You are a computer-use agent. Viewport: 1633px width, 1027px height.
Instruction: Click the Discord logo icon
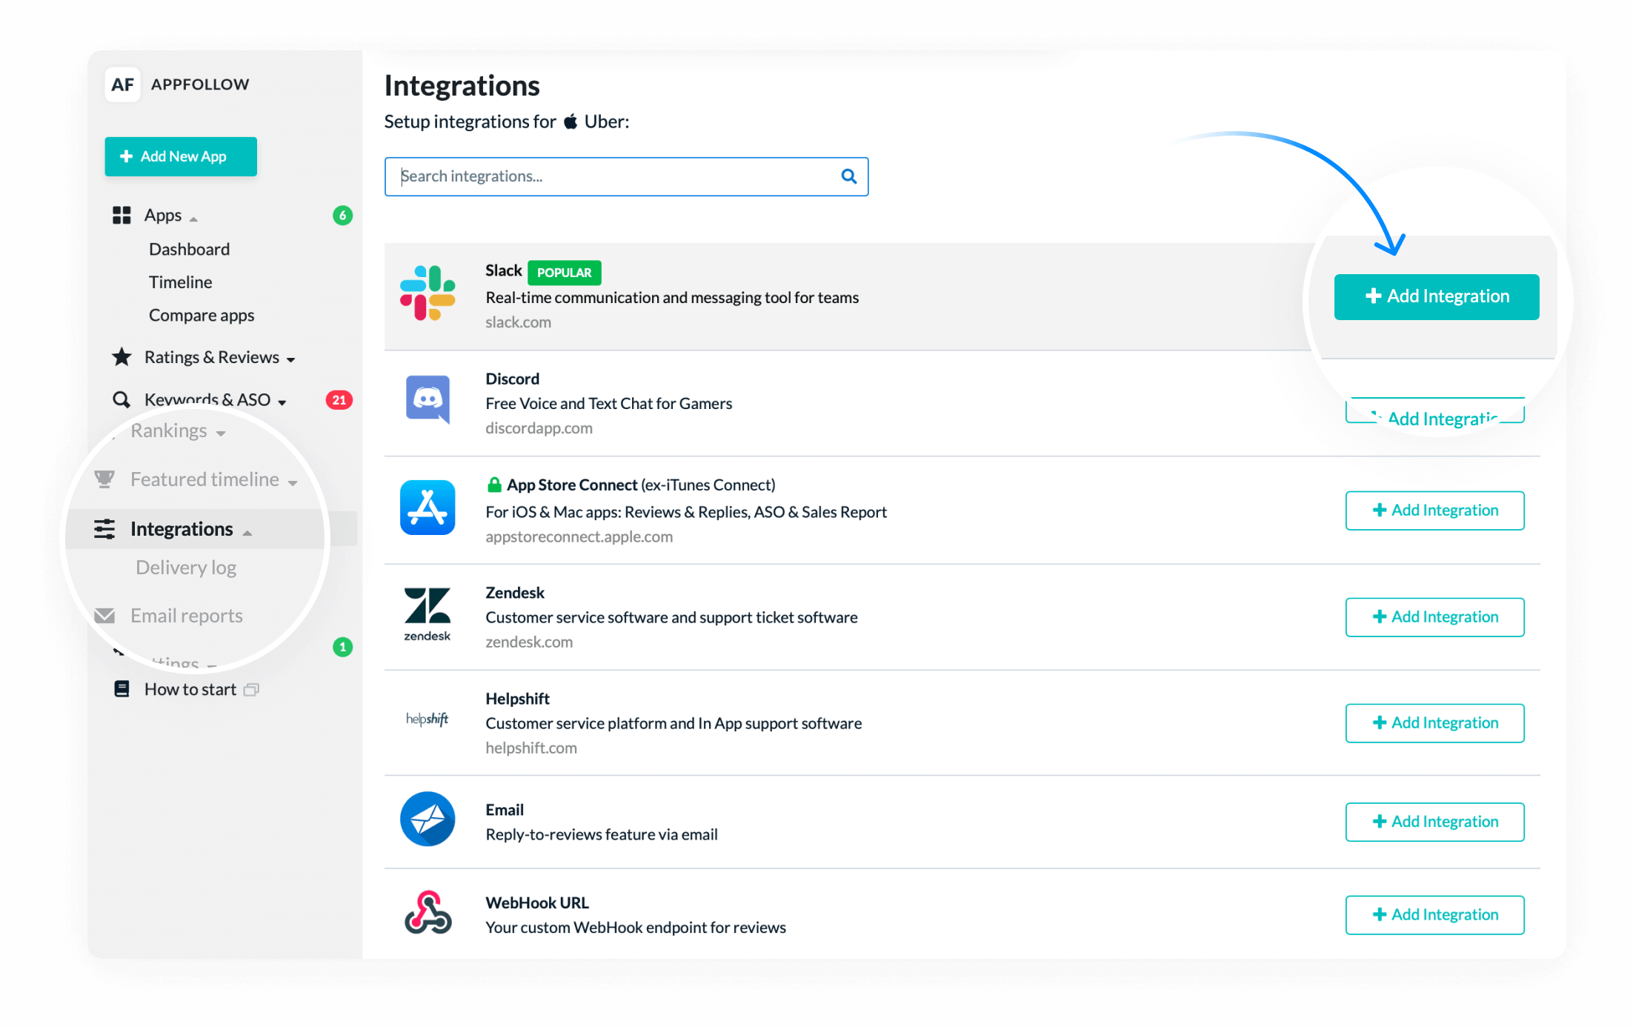pyautogui.click(x=428, y=399)
